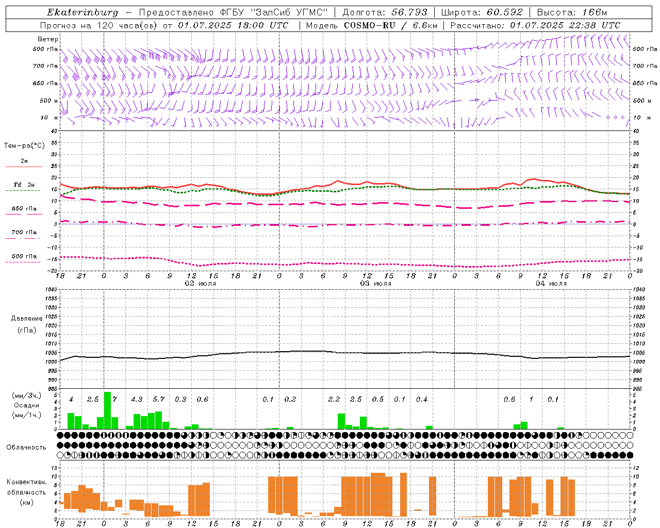The width and height of the screenshot is (660, 528).
Task: Click the "0.4" precipitation amount
Action: coord(422,399)
